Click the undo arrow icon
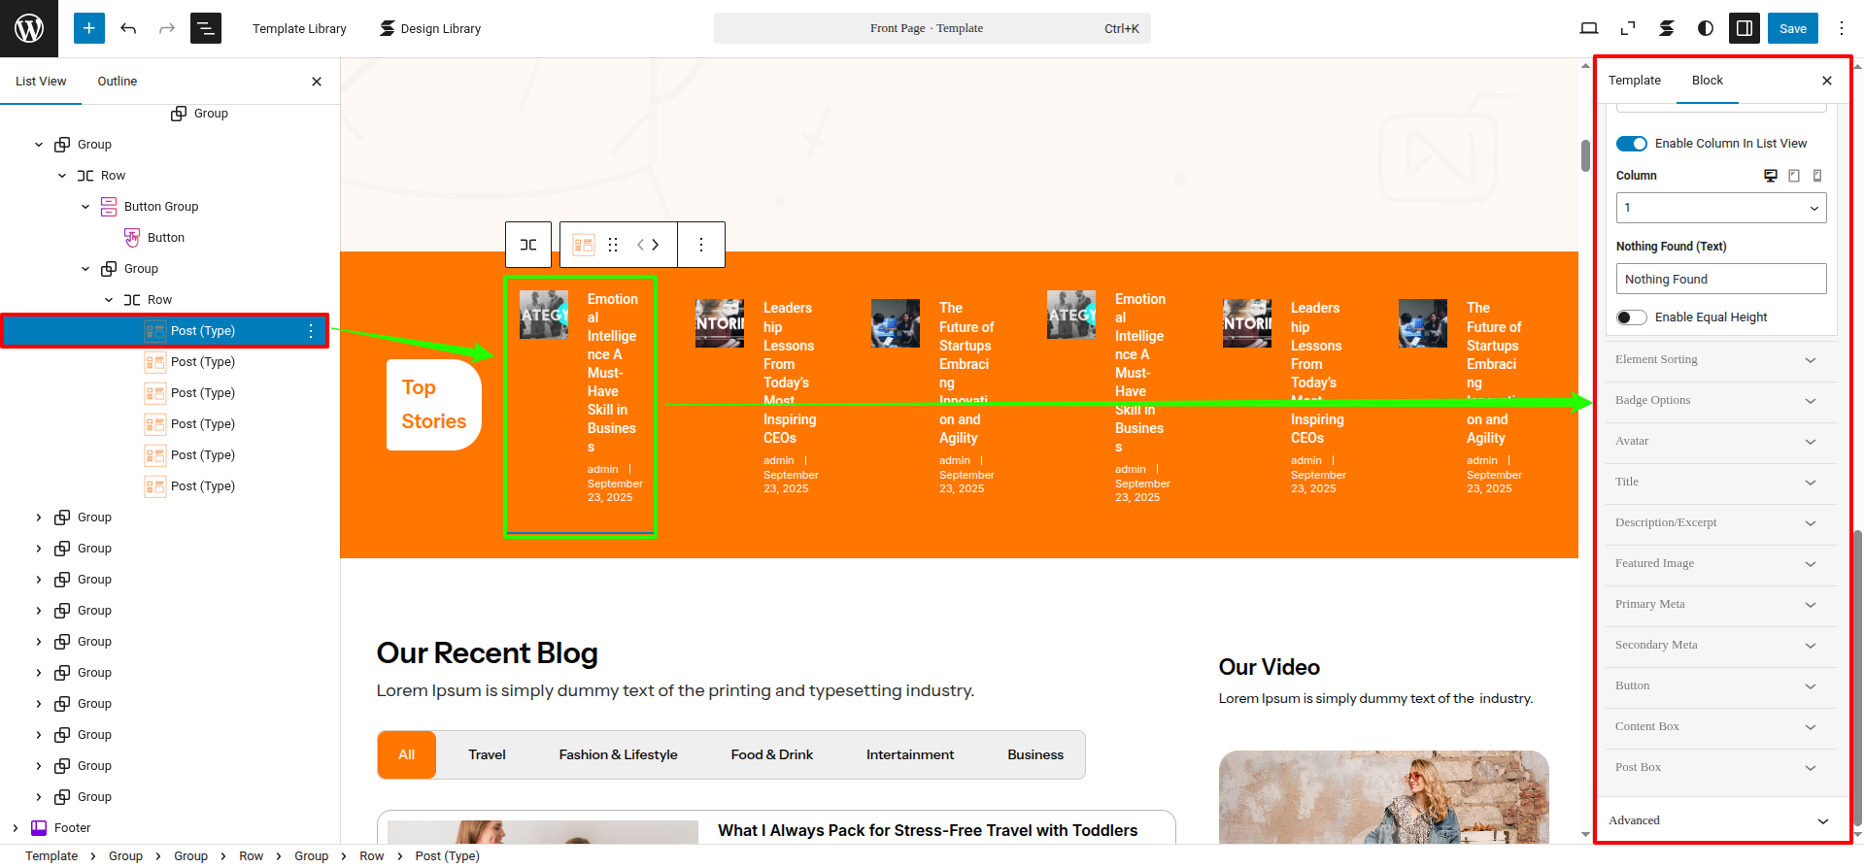 (128, 28)
